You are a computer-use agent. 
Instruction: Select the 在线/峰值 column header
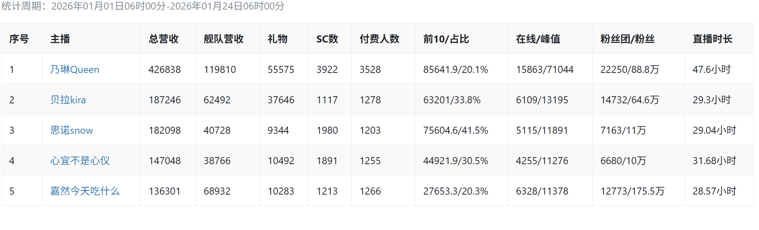(538, 39)
